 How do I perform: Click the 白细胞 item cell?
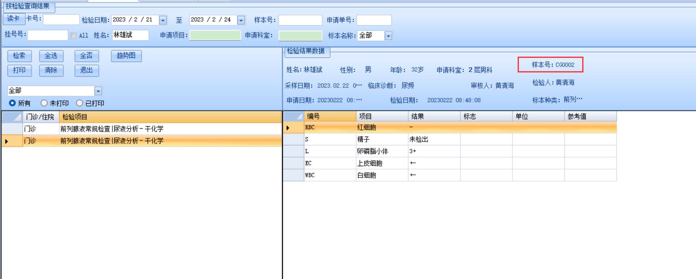(x=382, y=175)
